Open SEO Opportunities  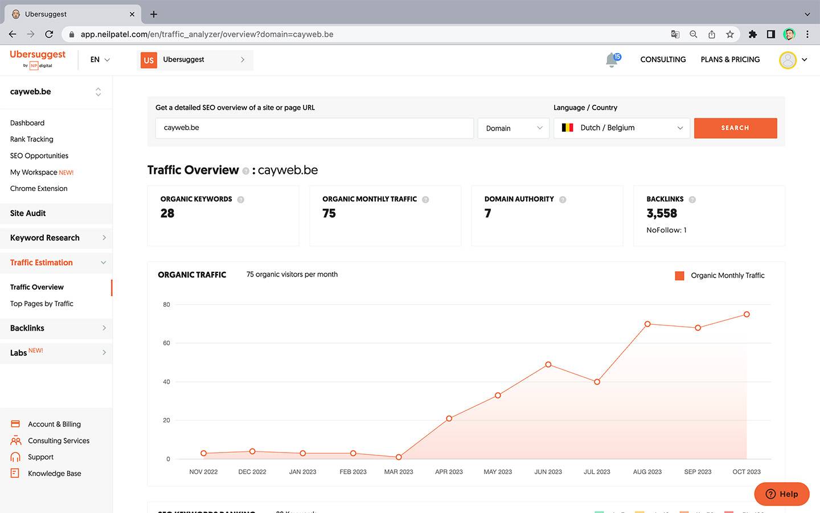pos(39,156)
